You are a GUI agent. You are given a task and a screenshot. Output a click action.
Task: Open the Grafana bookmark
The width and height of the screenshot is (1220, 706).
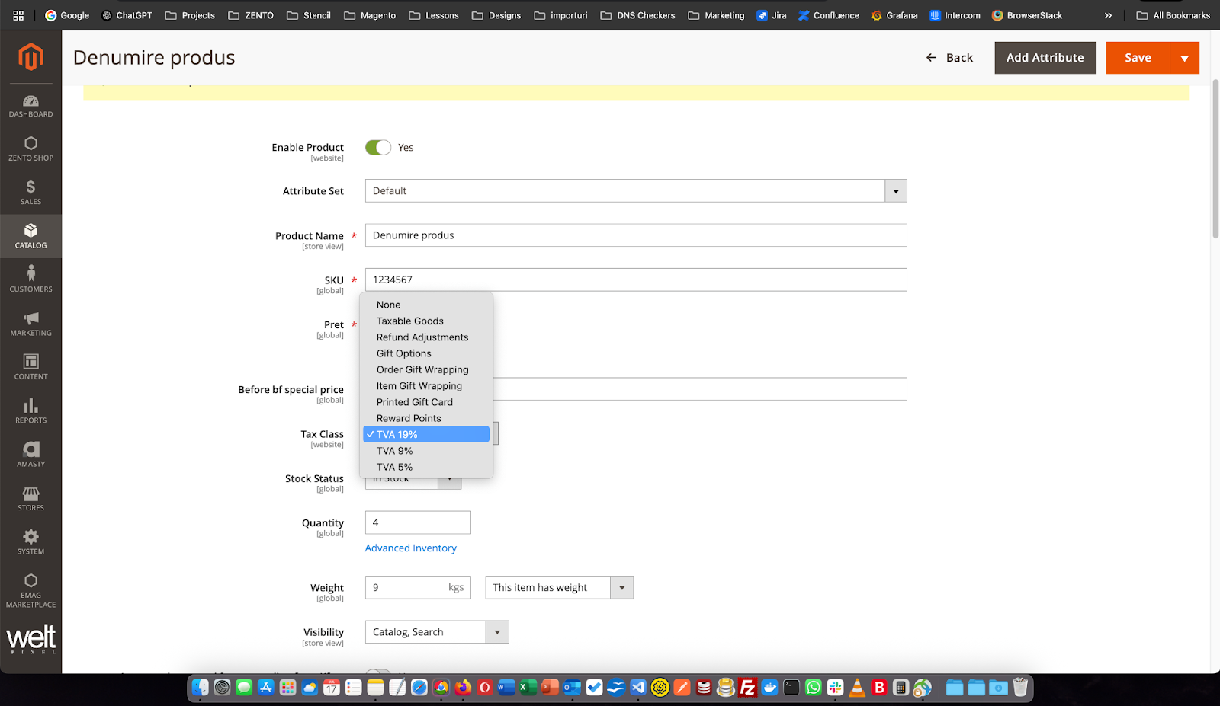click(x=894, y=15)
